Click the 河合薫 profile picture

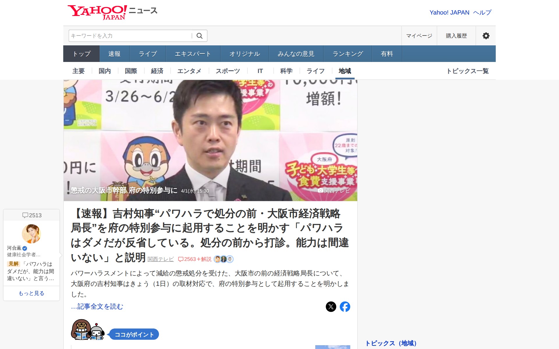(31, 234)
